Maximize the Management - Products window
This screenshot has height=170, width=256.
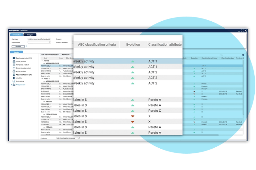point(243,30)
